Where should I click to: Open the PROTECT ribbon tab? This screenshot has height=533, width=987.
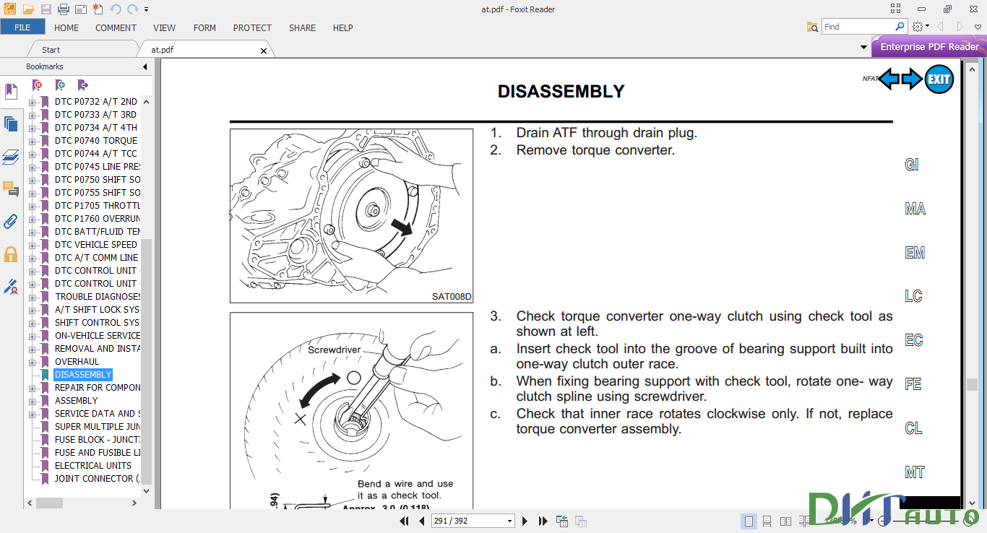click(x=252, y=27)
